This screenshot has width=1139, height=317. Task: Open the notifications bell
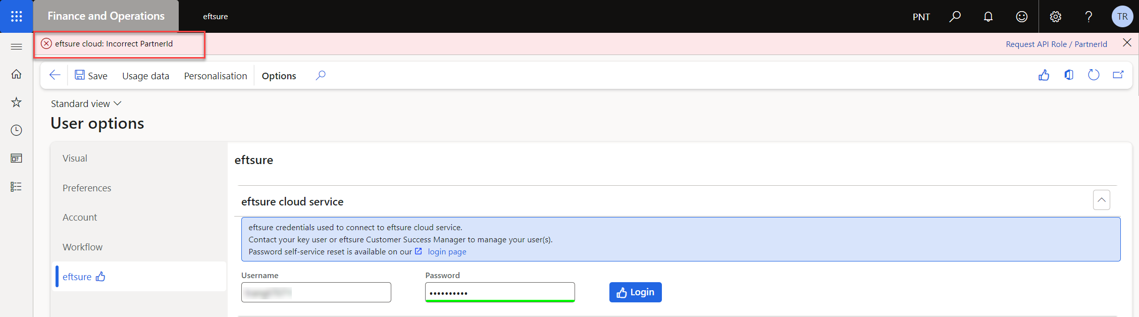click(x=988, y=17)
